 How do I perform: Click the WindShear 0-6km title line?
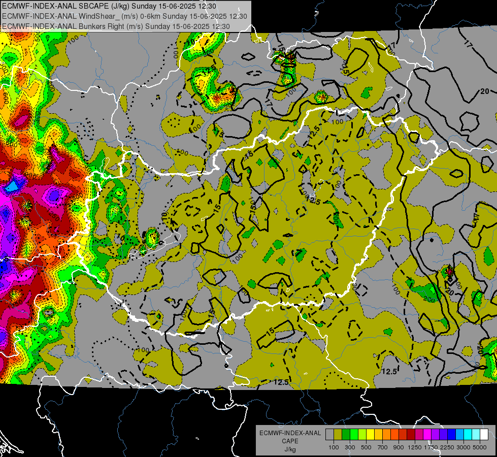click(124, 16)
